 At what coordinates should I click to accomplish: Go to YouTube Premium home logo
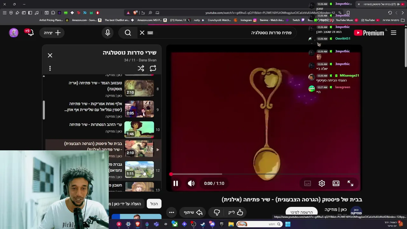pos(369,33)
